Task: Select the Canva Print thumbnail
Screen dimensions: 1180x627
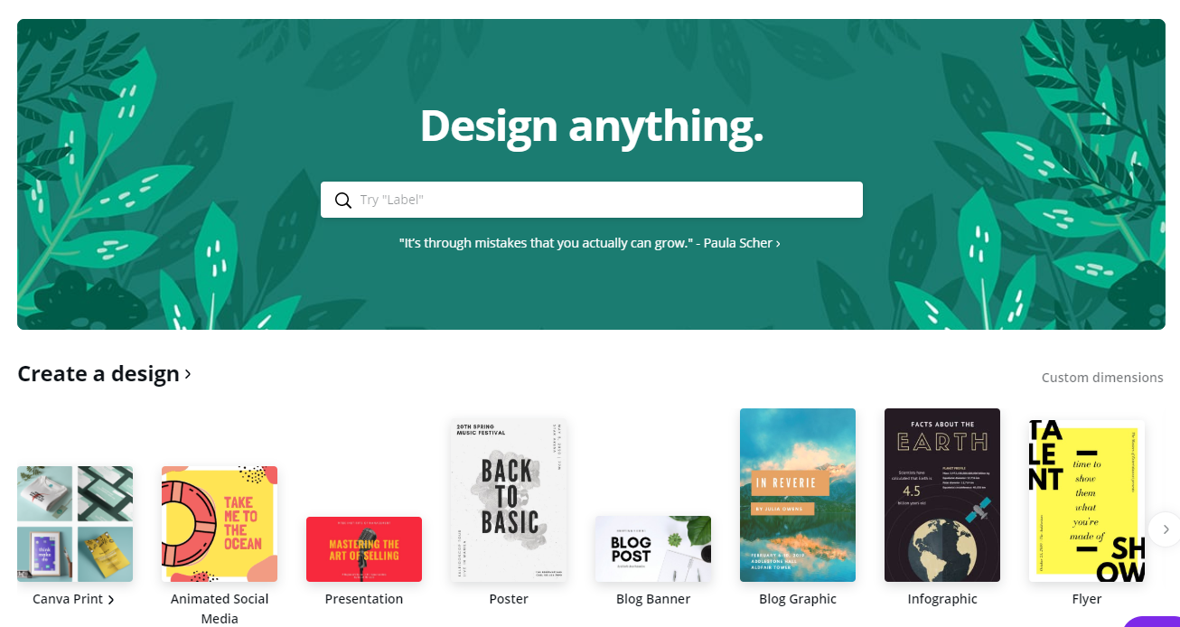Action: coord(75,524)
